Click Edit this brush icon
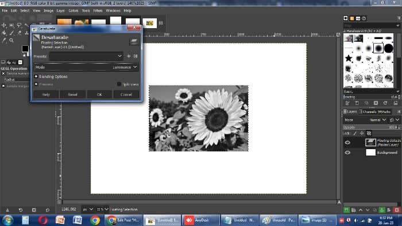 click(x=347, y=103)
